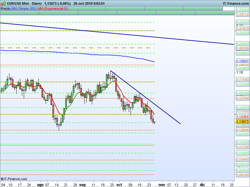
Task: Select the cotas historicas eurusd2 label
Action: click(x=125, y=8)
